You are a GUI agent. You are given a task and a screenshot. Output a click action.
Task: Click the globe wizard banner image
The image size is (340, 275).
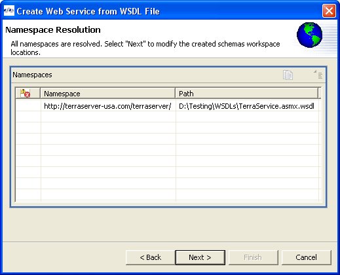309,35
